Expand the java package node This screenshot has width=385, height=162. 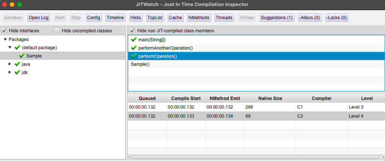(x=10, y=64)
